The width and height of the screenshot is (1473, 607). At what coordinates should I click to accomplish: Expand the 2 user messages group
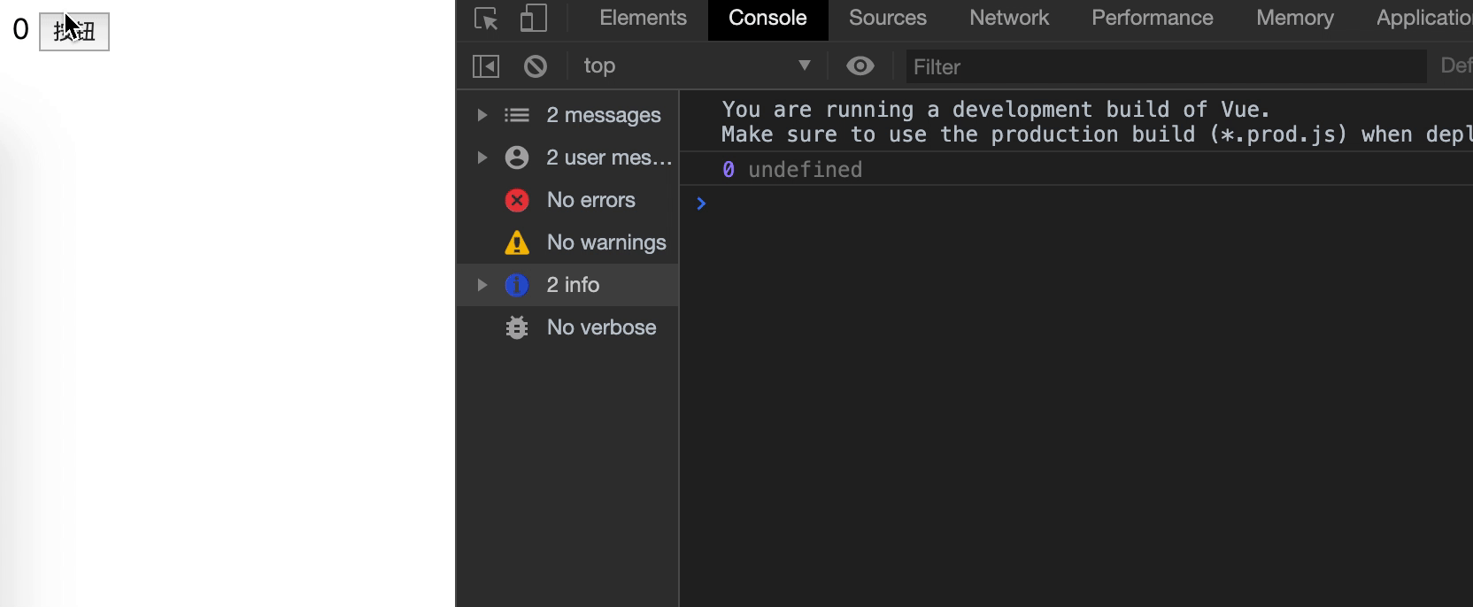click(482, 158)
